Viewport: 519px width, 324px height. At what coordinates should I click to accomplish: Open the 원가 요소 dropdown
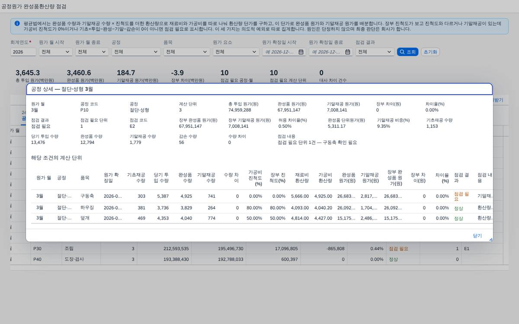click(x=236, y=52)
